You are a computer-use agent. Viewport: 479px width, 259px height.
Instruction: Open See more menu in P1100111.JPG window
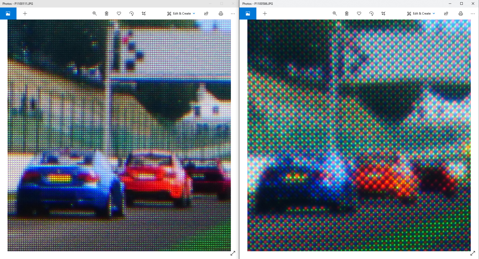[x=233, y=14]
